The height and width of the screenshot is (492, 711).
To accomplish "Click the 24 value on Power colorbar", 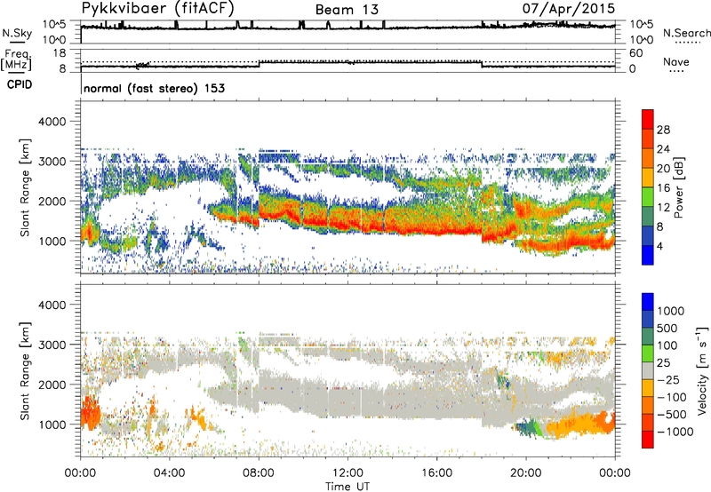I will [x=663, y=149].
